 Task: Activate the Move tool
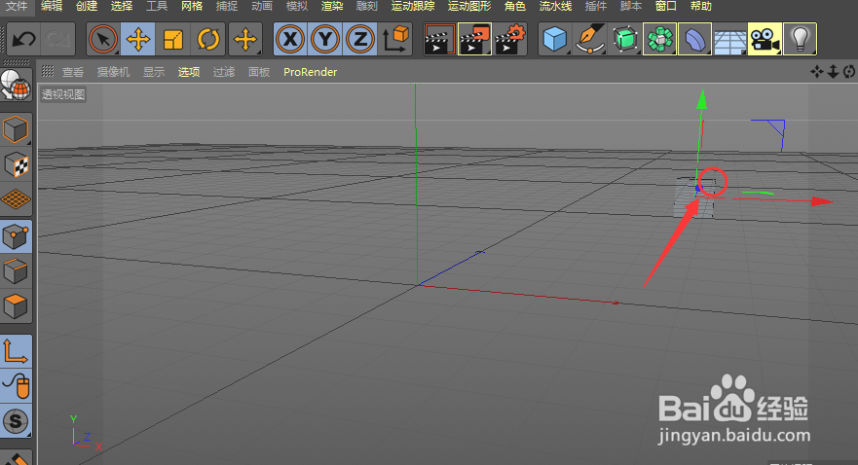point(138,39)
